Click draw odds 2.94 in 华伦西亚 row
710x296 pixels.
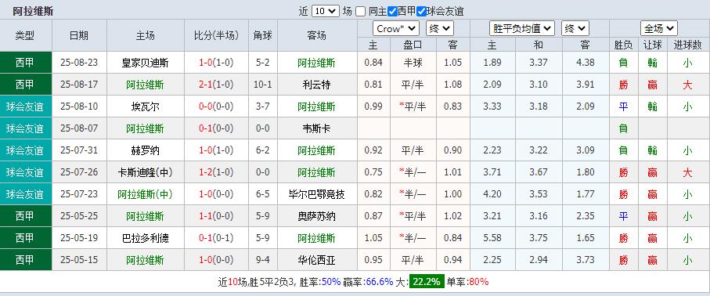(539, 260)
